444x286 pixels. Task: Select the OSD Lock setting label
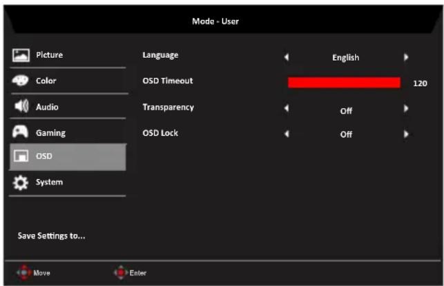[x=160, y=133]
